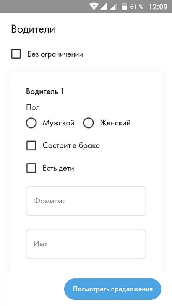Tap the Водитель 1 card heading
172x306 pixels.
click(45, 91)
